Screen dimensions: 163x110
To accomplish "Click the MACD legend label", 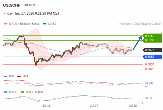I will [x=13, y=92].
